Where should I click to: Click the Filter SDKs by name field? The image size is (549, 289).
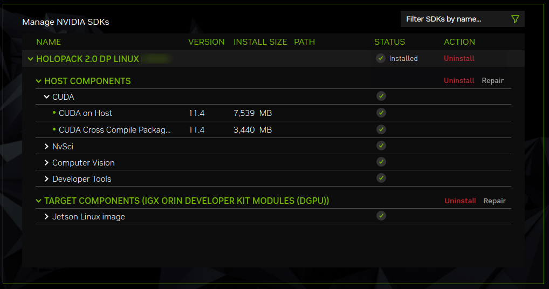point(462,19)
